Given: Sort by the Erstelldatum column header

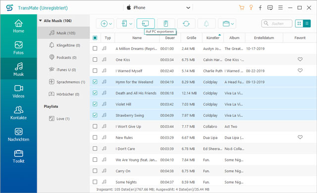Looking at the screenshot, I should 264,38.
